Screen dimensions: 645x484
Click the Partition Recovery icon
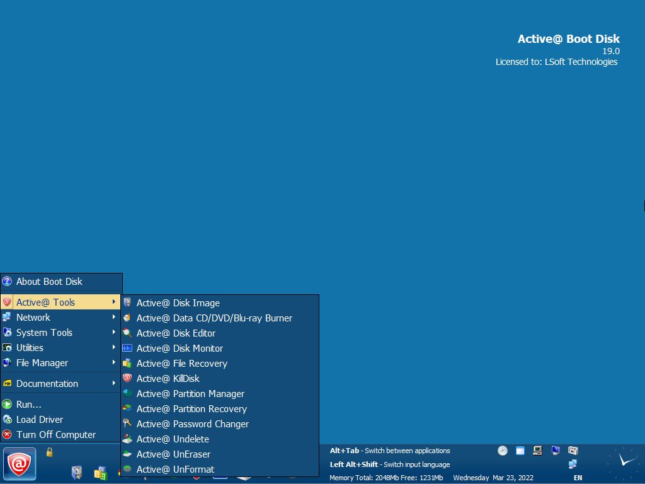(x=127, y=408)
